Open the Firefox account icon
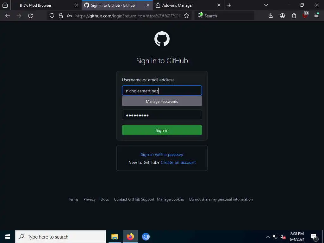The width and height of the screenshot is (324, 243). tap(282, 16)
